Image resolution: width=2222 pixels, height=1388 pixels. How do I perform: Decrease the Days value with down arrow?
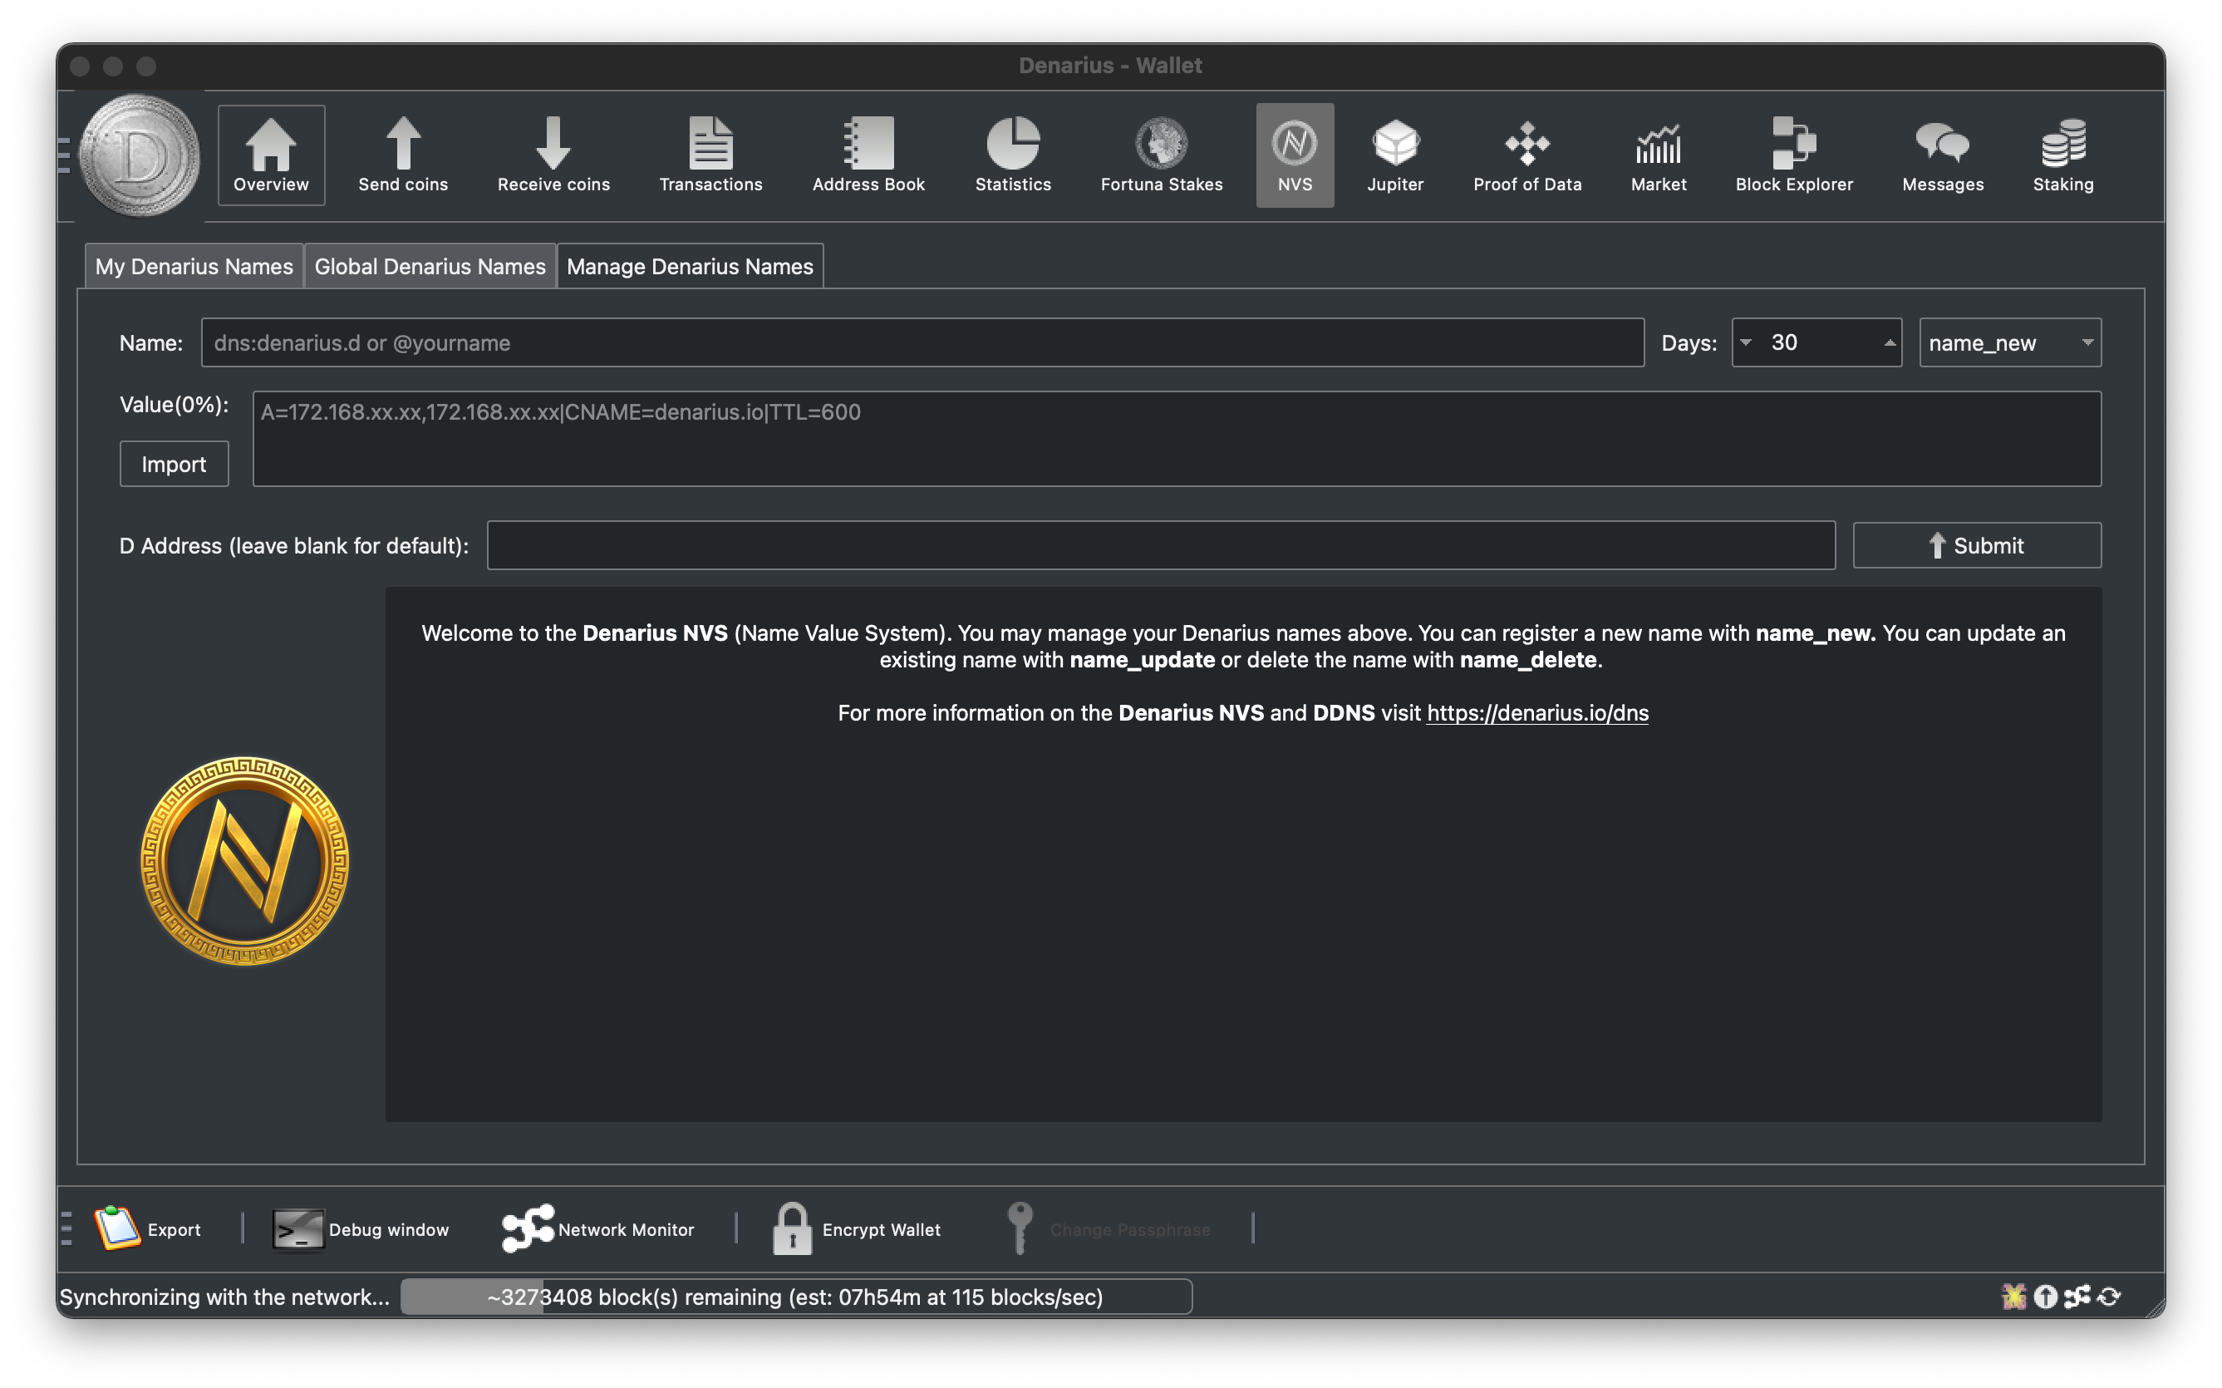[1746, 342]
